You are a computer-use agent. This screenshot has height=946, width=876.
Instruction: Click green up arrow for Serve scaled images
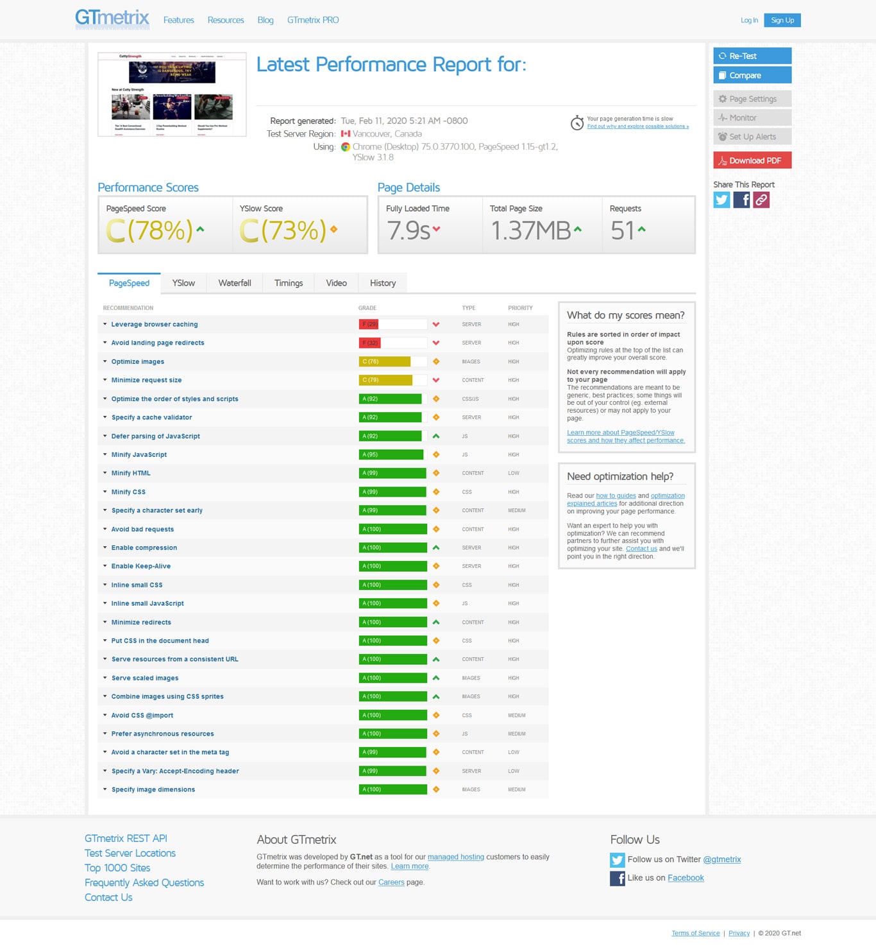(436, 678)
